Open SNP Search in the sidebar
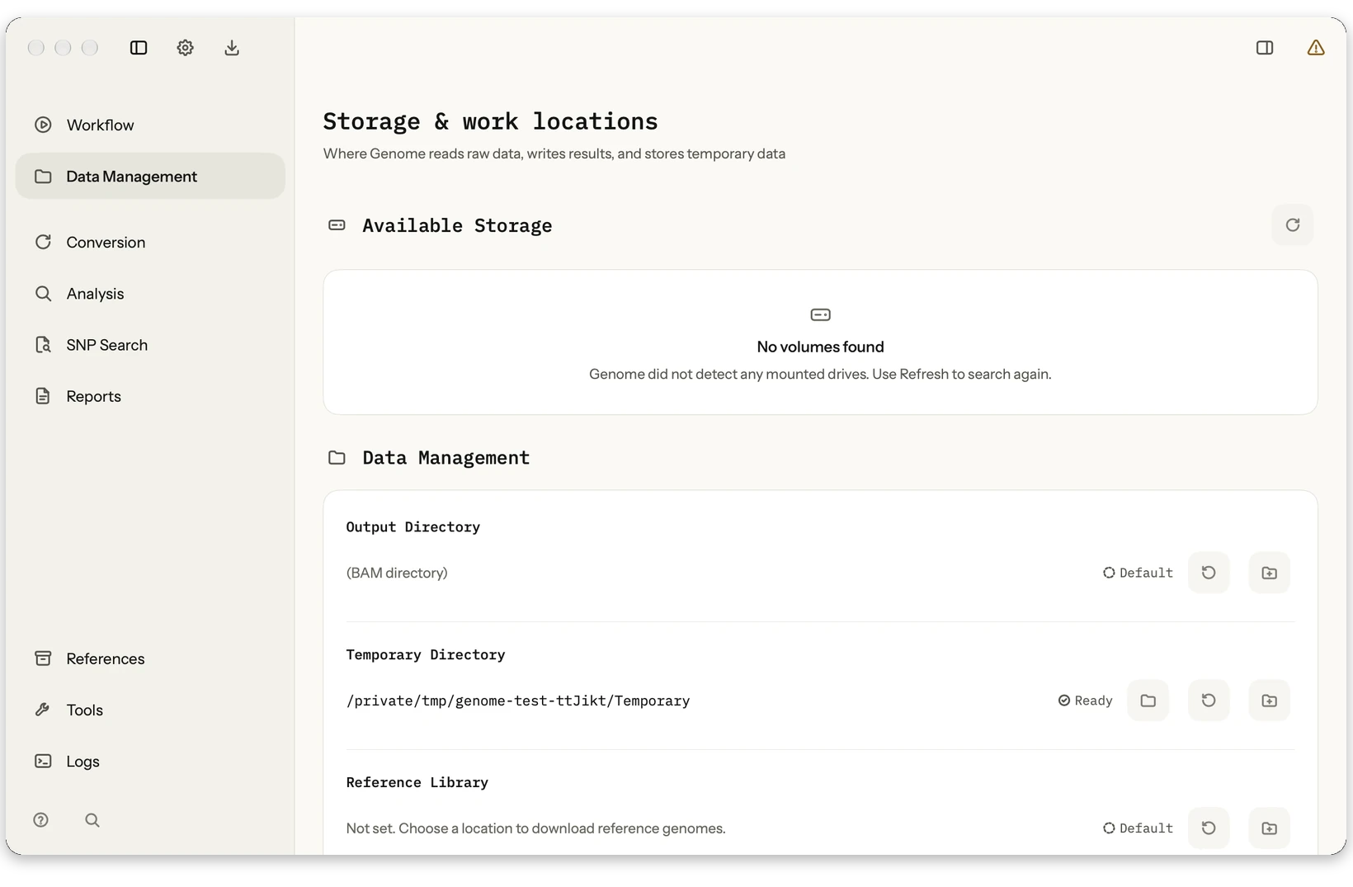 150,345
